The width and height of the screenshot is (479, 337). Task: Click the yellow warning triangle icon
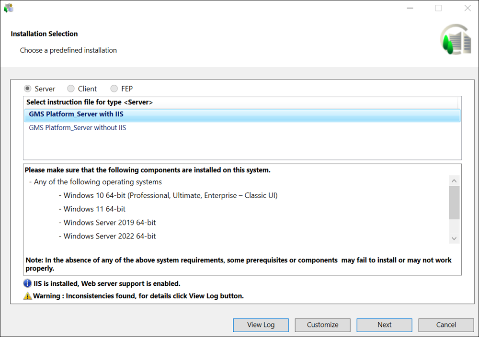click(x=28, y=296)
